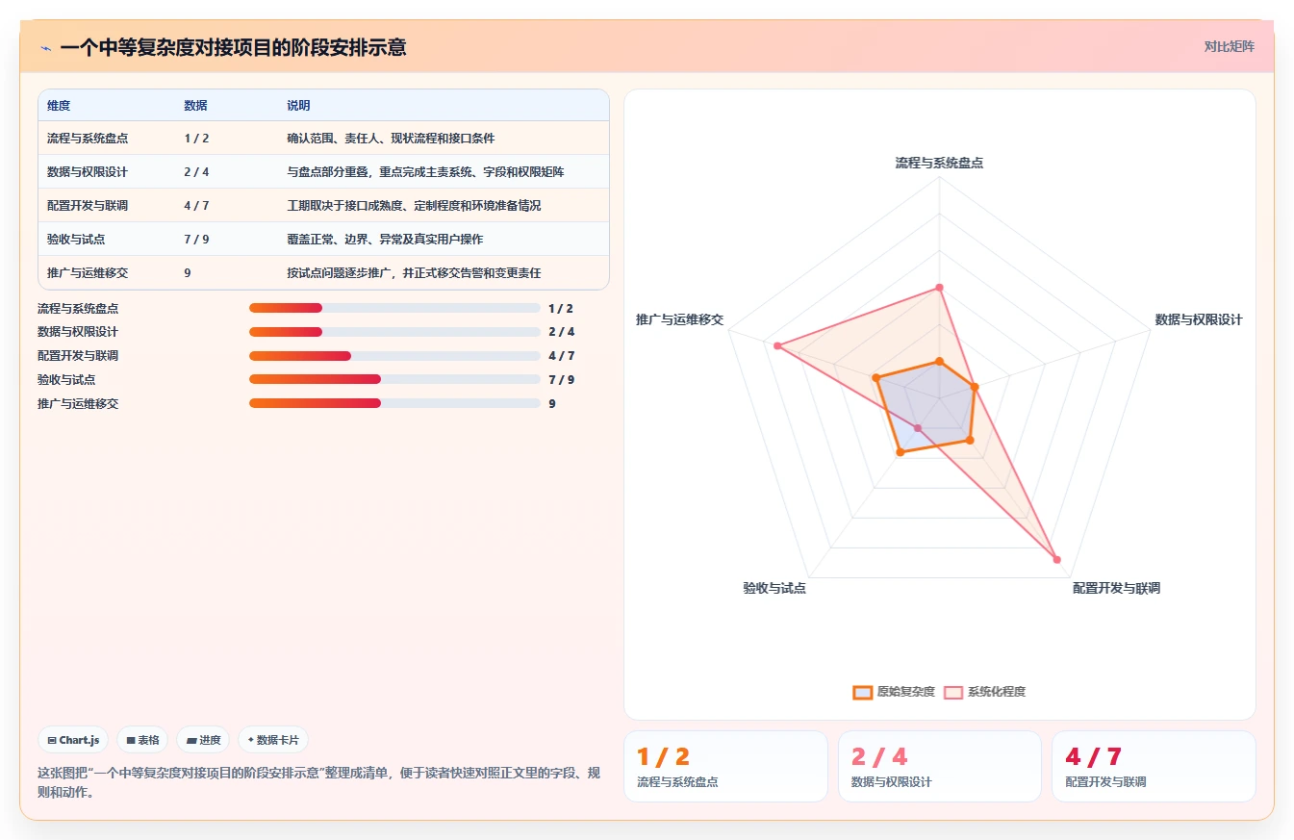Image resolution: width=1294 pixels, height=840 pixels.
Task: Click the 配置开发与联调 progress bar
Action: click(394, 356)
